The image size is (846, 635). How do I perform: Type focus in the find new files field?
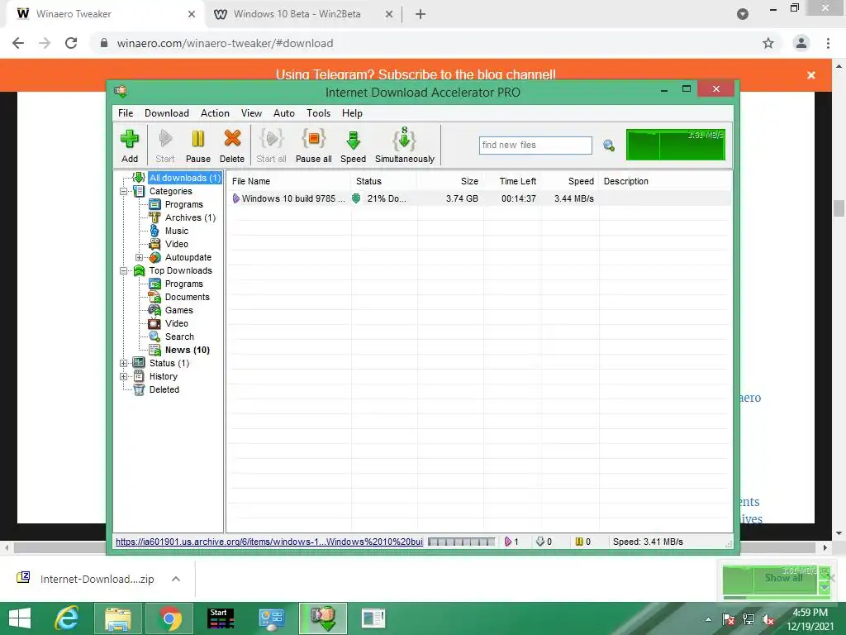point(535,146)
